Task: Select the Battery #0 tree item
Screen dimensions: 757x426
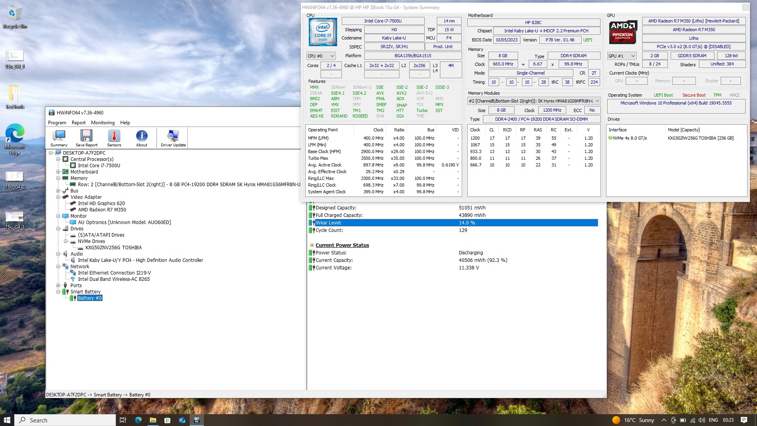Action: (x=90, y=298)
